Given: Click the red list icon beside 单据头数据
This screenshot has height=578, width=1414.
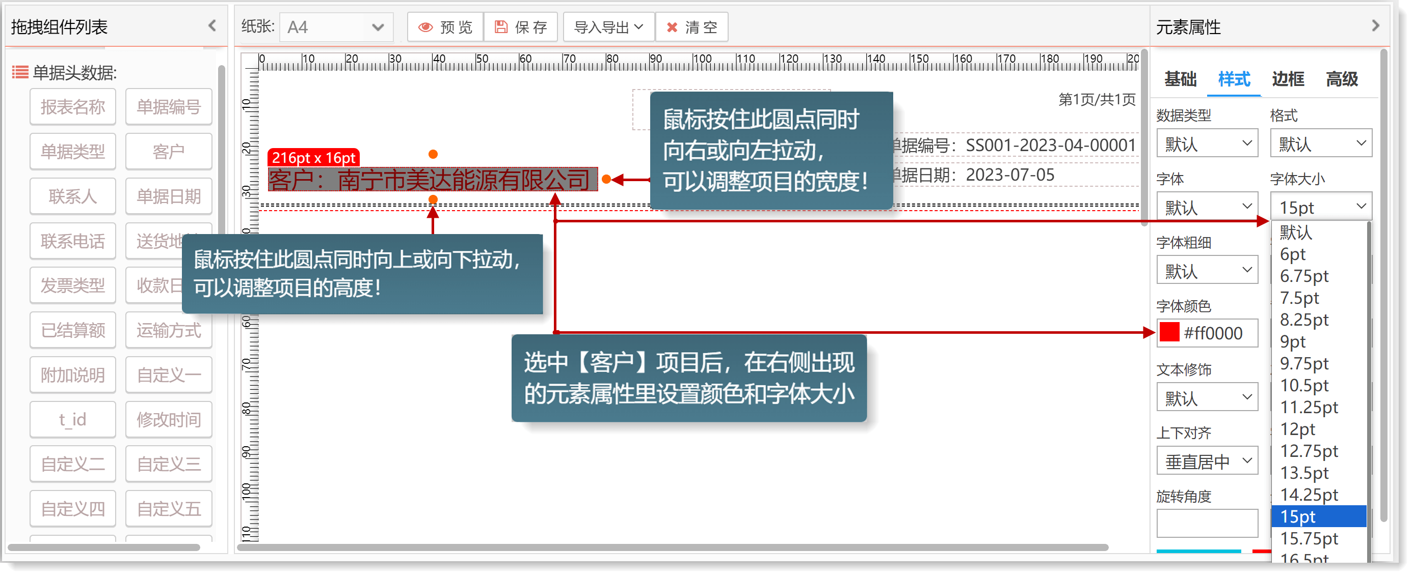Looking at the screenshot, I should tap(20, 72).
